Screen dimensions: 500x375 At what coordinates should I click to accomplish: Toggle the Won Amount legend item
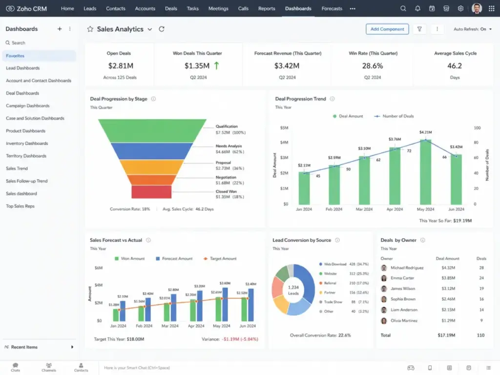click(129, 259)
